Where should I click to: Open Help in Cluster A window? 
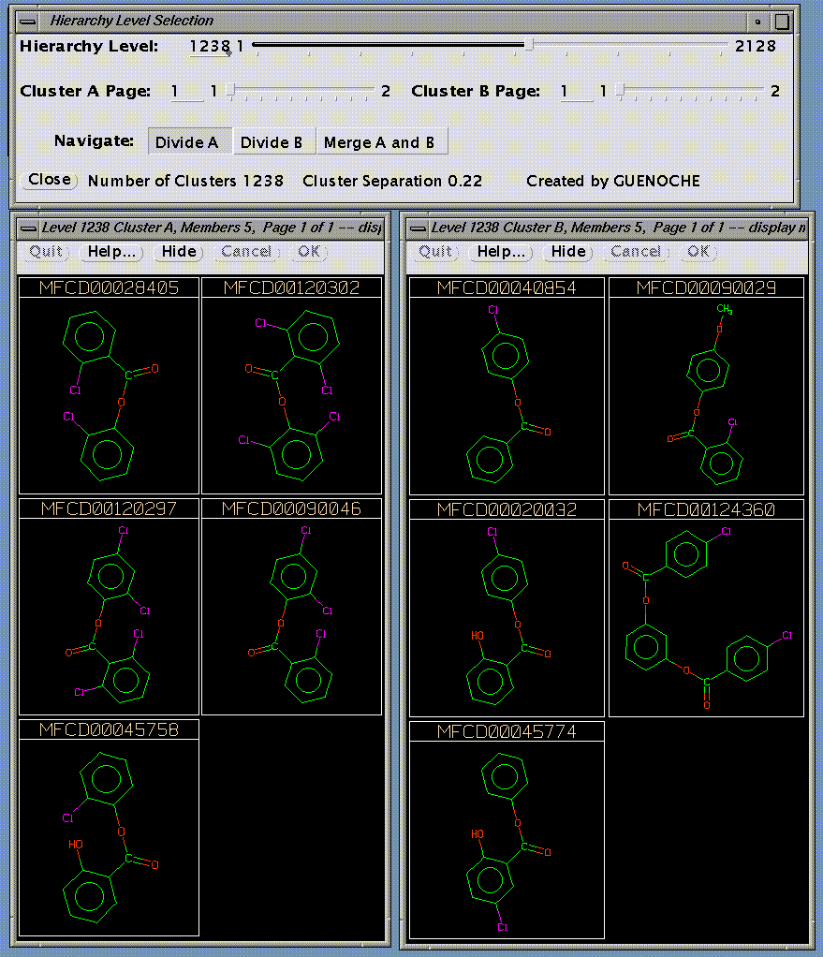tap(111, 252)
